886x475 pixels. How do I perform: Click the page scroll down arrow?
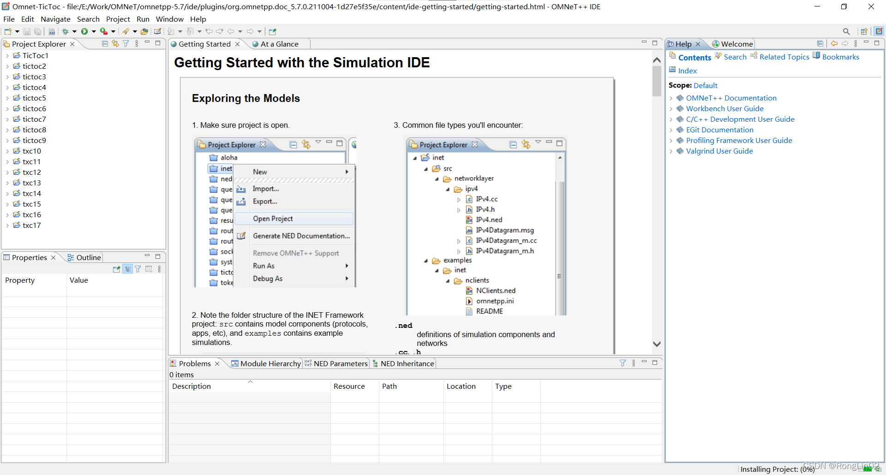tap(657, 344)
